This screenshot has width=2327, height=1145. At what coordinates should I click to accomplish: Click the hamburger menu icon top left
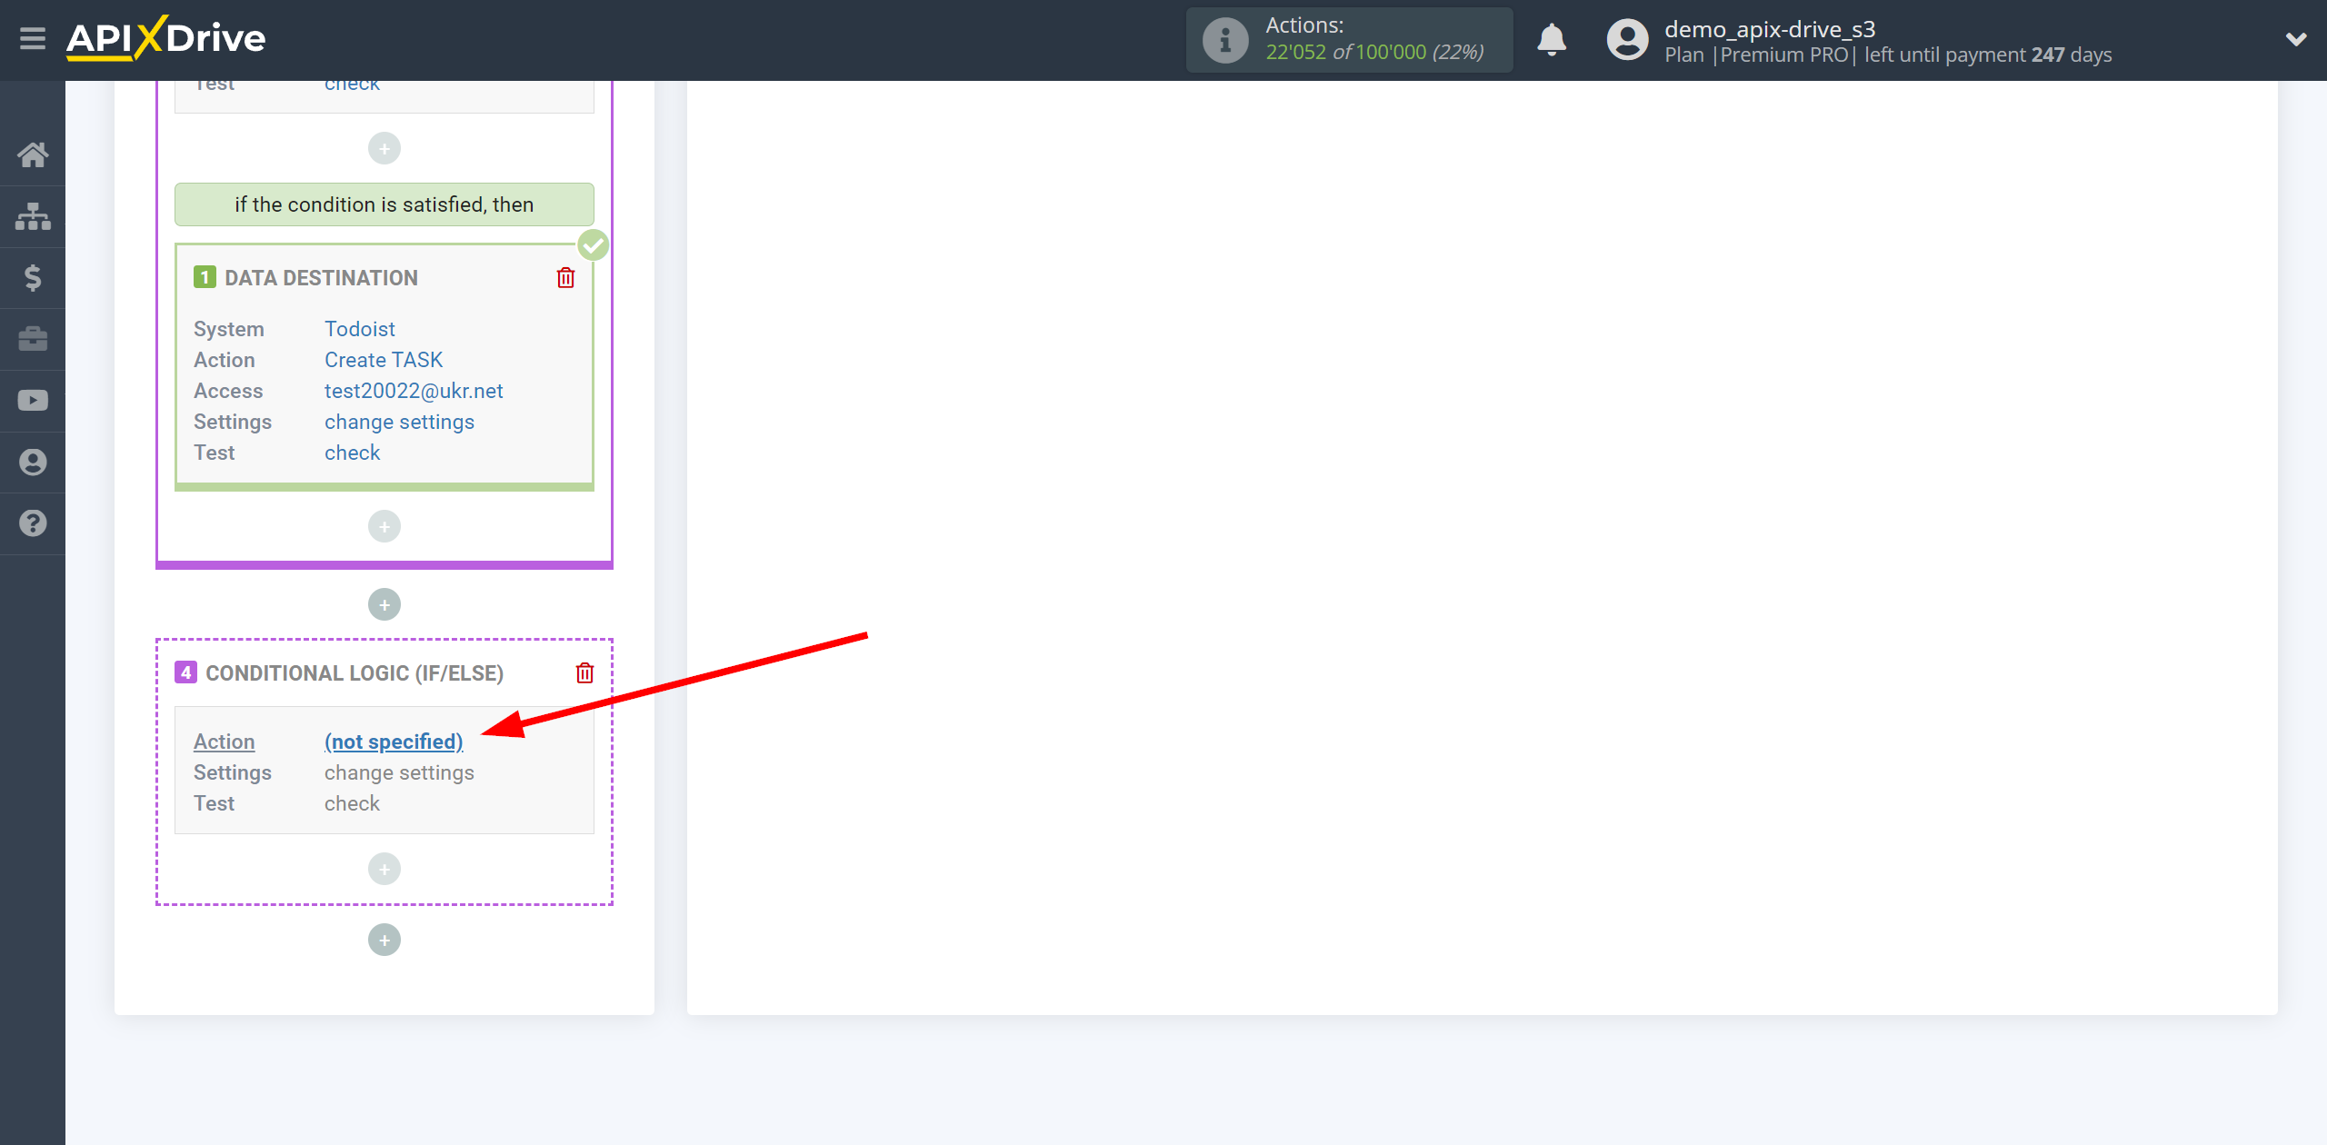tap(33, 38)
